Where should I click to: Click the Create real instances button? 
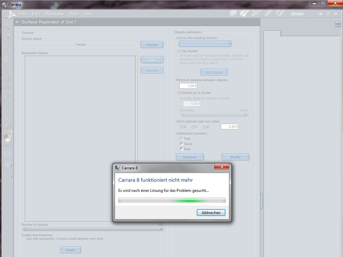point(70,250)
